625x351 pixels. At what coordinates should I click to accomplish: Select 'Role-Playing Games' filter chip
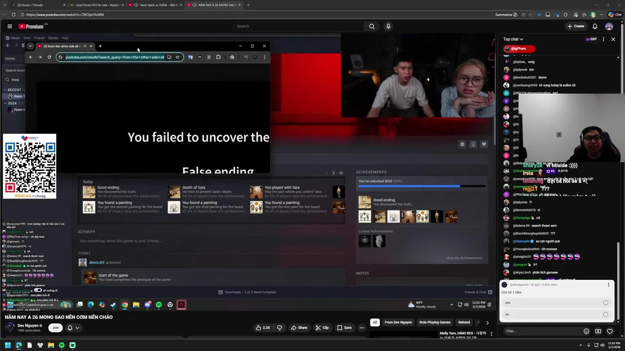435,322
